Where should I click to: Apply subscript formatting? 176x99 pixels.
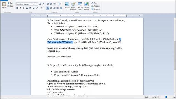click(30, 8)
